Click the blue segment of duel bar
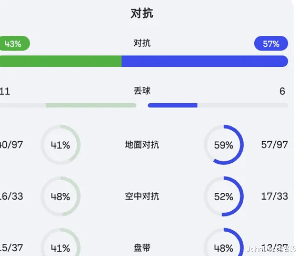The height and width of the screenshot is (256, 299). (205, 61)
